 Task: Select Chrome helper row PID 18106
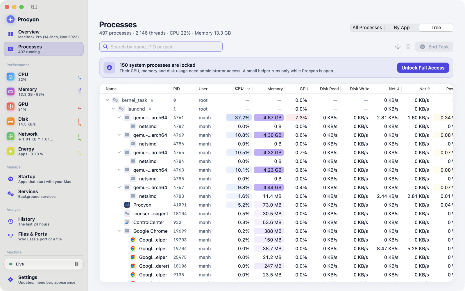[276, 266]
